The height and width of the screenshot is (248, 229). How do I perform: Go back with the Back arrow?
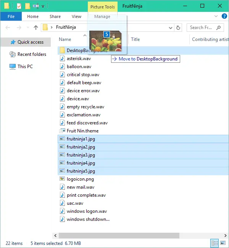pos(8,28)
